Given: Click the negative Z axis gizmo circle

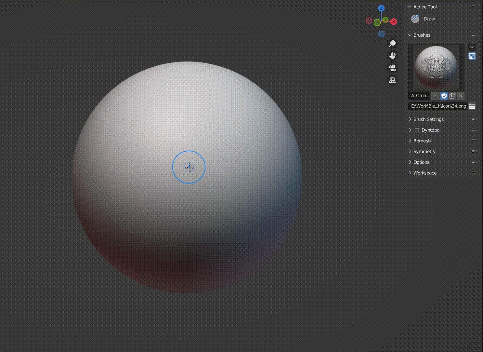Looking at the screenshot, I should pyautogui.click(x=381, y=34).
